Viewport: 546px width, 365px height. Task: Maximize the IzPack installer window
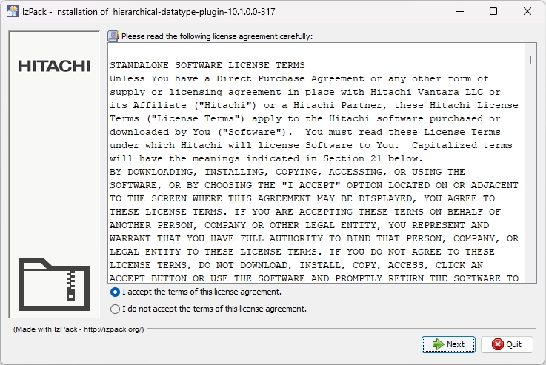(493, 12)
